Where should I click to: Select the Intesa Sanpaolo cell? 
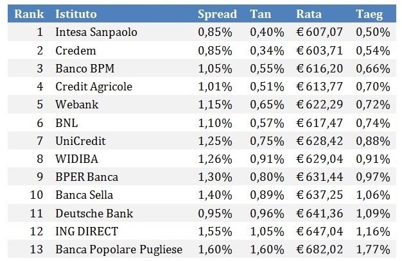point(96,32)
